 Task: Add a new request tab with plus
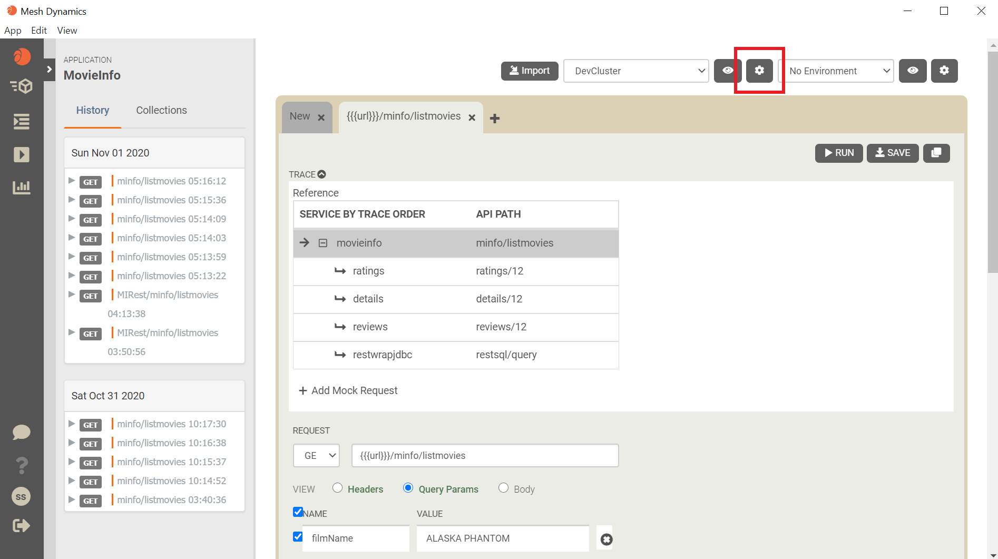[495, 119]
